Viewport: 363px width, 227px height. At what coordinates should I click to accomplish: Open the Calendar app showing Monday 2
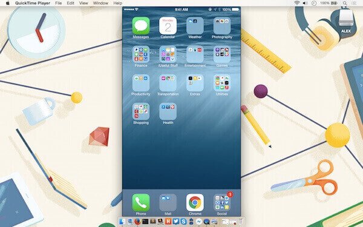(x=168, y=25)
